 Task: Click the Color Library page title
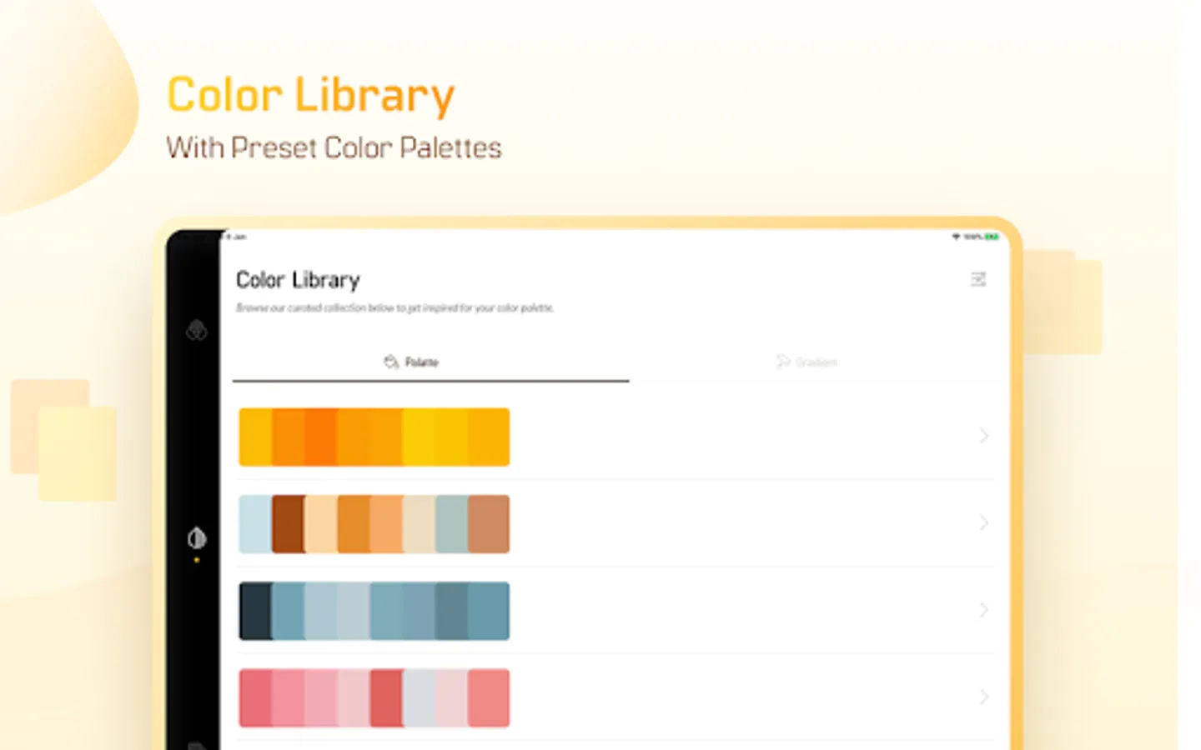pos(298,280)
